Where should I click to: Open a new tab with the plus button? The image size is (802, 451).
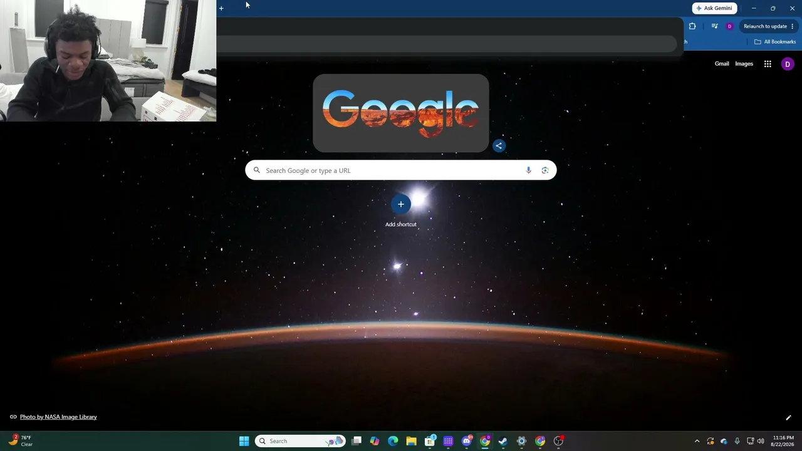point(221,8)
